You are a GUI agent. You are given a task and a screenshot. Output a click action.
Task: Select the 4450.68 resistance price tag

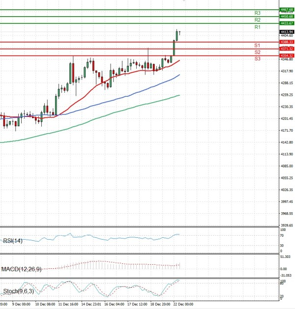287,16
